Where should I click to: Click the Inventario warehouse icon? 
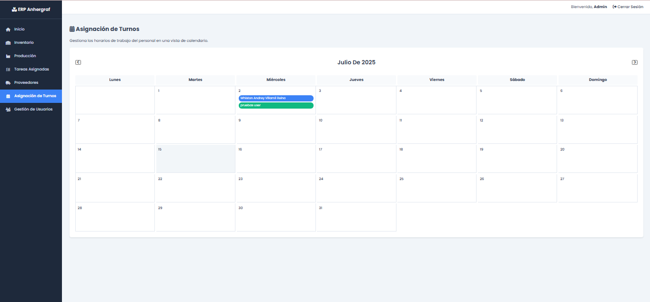pyautogui.click(x=8, y=43)
